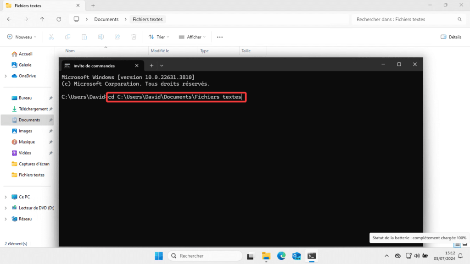Click the Refresh icon in navigation bar
The width and height of the screenshot is (470, 264).
pyautogui.click(x=59, y=19)
